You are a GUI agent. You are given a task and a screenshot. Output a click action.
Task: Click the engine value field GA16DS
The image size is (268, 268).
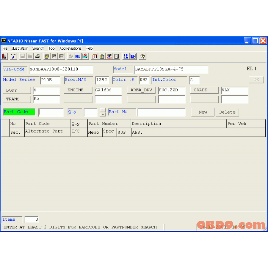(108, 91)
